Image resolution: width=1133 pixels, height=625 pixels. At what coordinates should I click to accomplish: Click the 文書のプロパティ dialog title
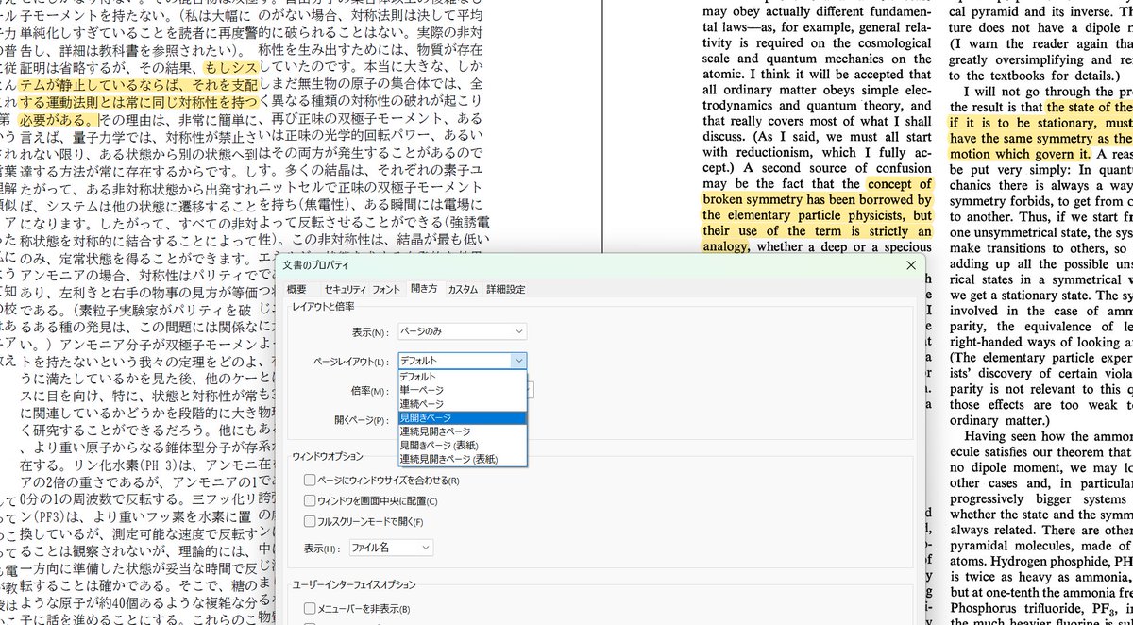(x=315, y=266)
